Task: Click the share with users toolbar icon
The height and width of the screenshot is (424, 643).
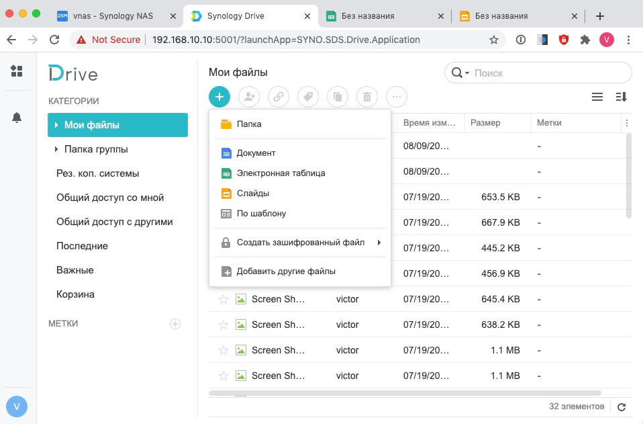Action: coord(249,97)
